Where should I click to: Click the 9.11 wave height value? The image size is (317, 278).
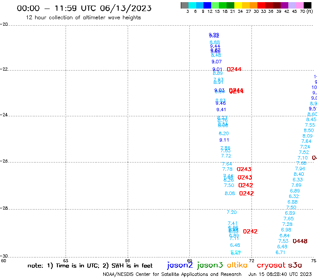224,140
